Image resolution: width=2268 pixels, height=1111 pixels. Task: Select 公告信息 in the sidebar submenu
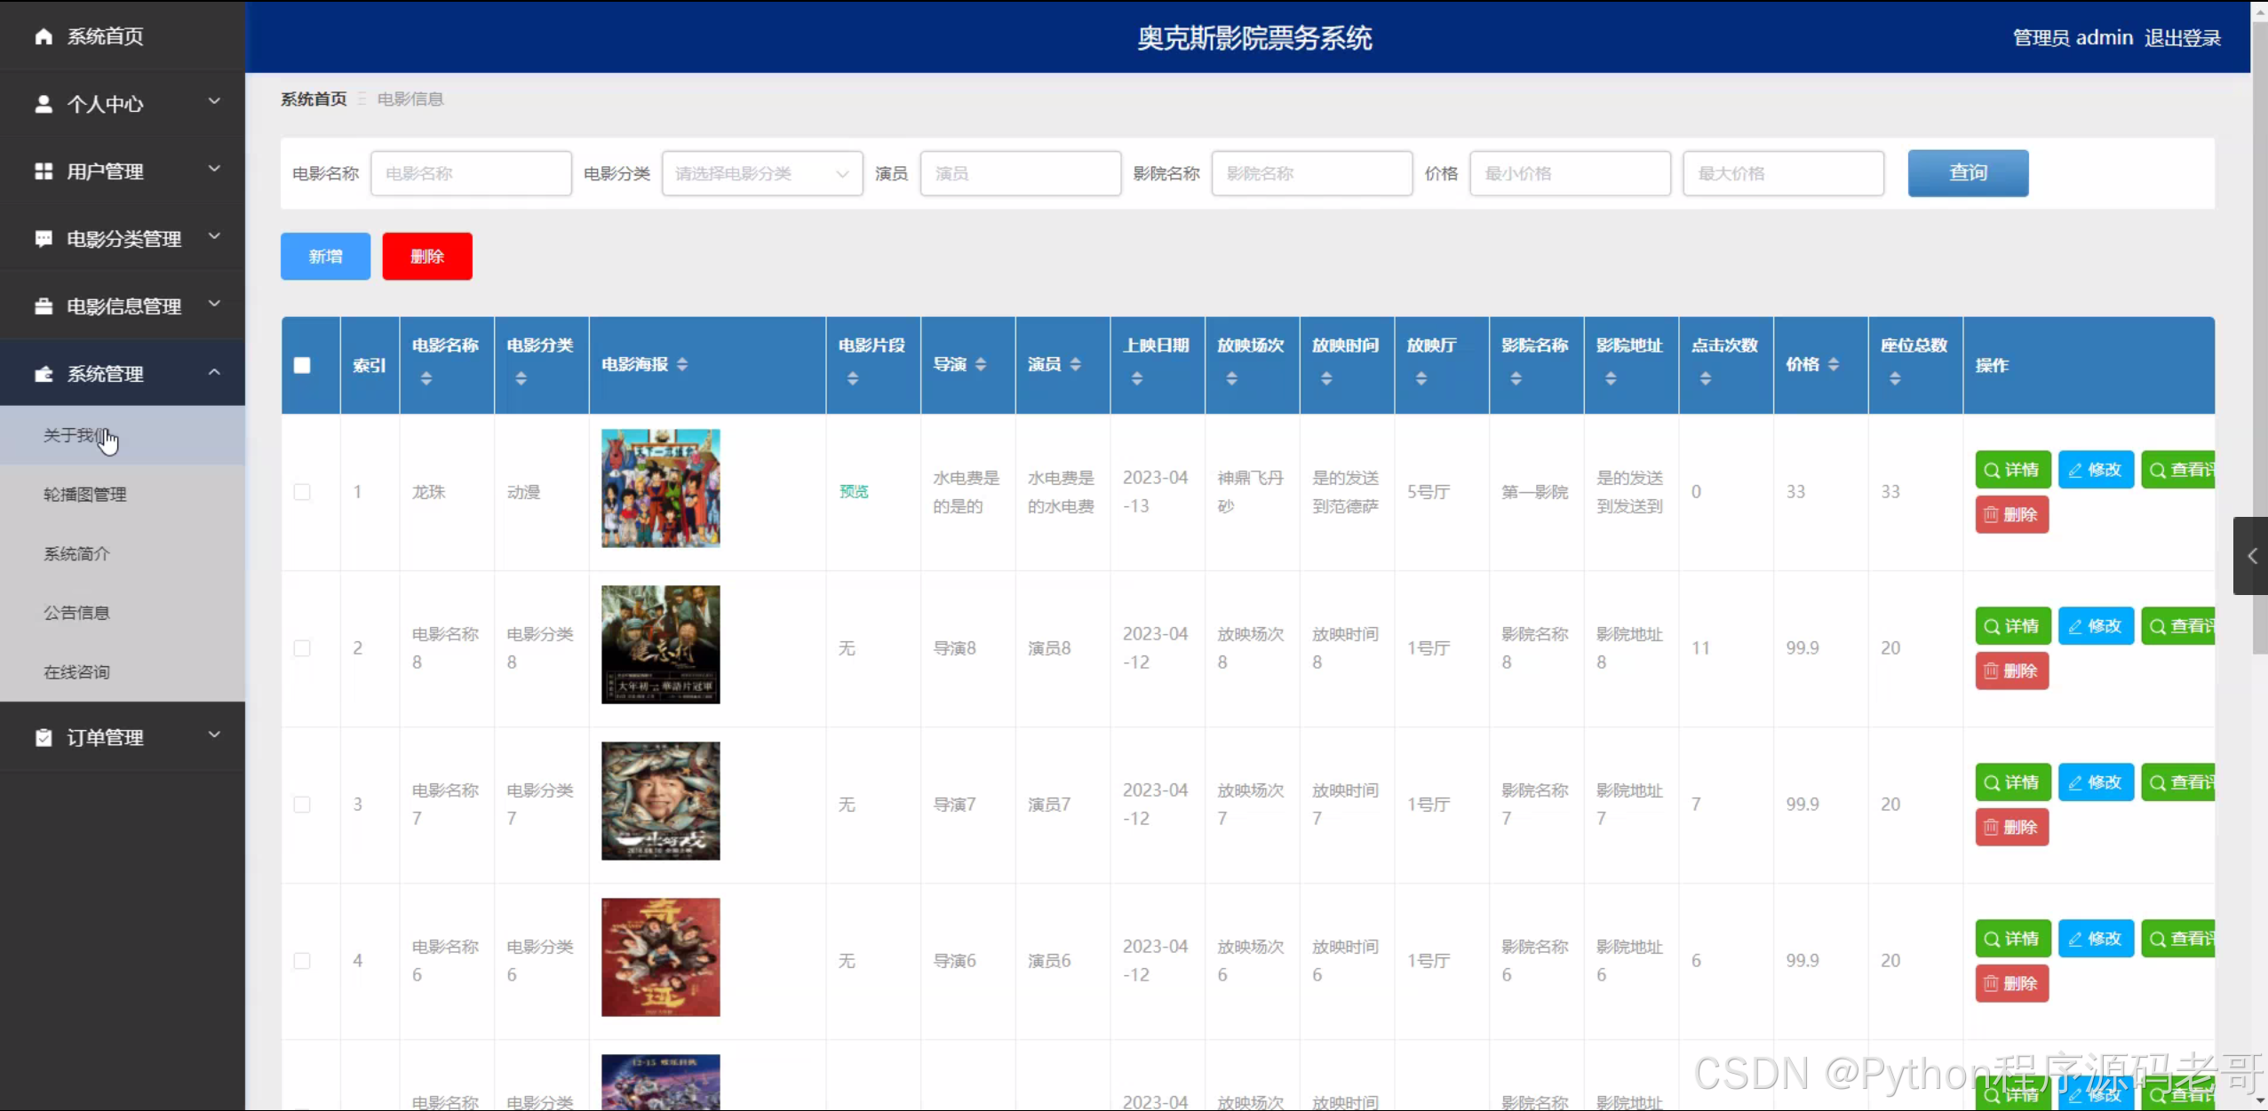coord(76,613)
